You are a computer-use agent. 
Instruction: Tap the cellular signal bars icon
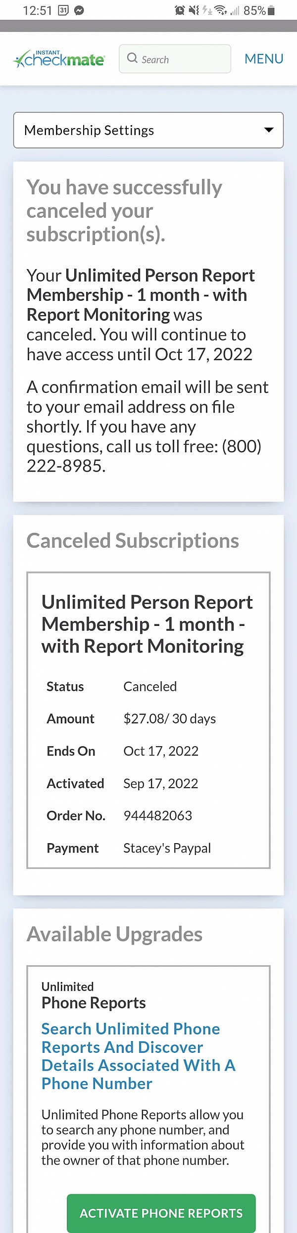[x=235, y=10]
